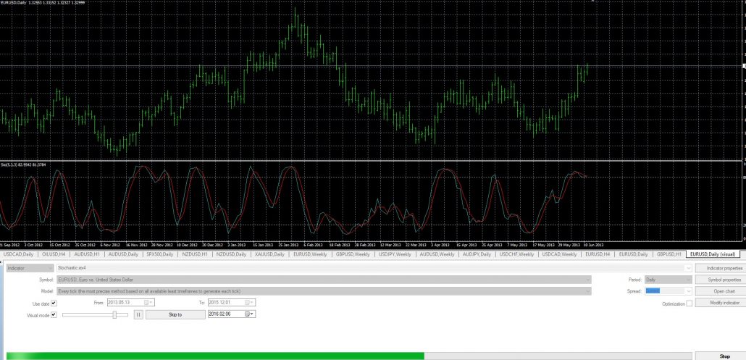Image resolution: width=746 pixels, height=360 pixels.
Task: Open the Spread dropdown
Action: [x=668, y=291]
